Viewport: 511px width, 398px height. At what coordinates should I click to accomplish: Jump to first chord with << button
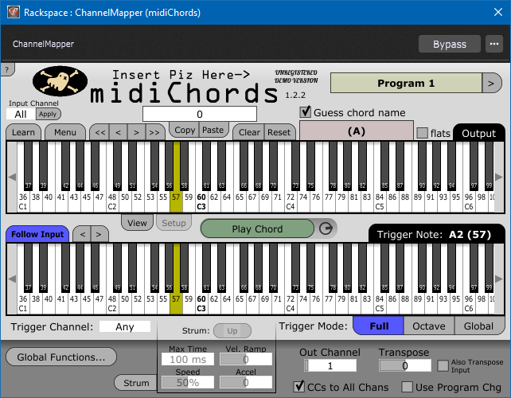100,132
